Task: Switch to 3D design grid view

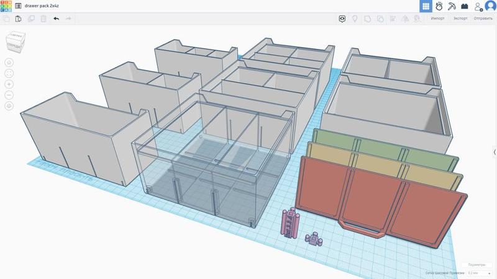Action: pyautogui.click(x=426, y=6)
